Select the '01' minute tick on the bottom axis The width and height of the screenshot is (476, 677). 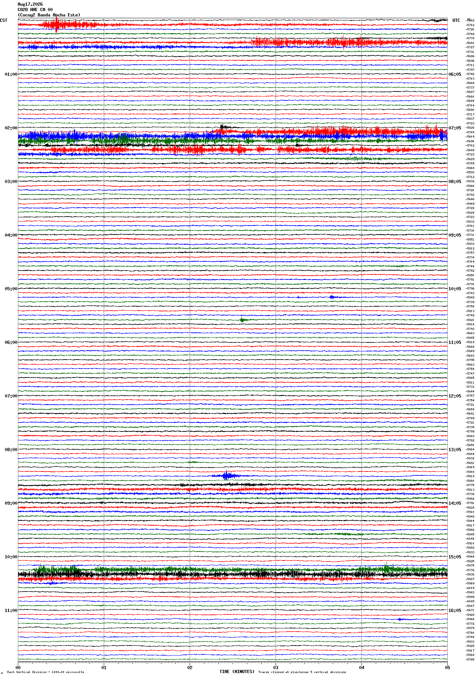(104, 667)
